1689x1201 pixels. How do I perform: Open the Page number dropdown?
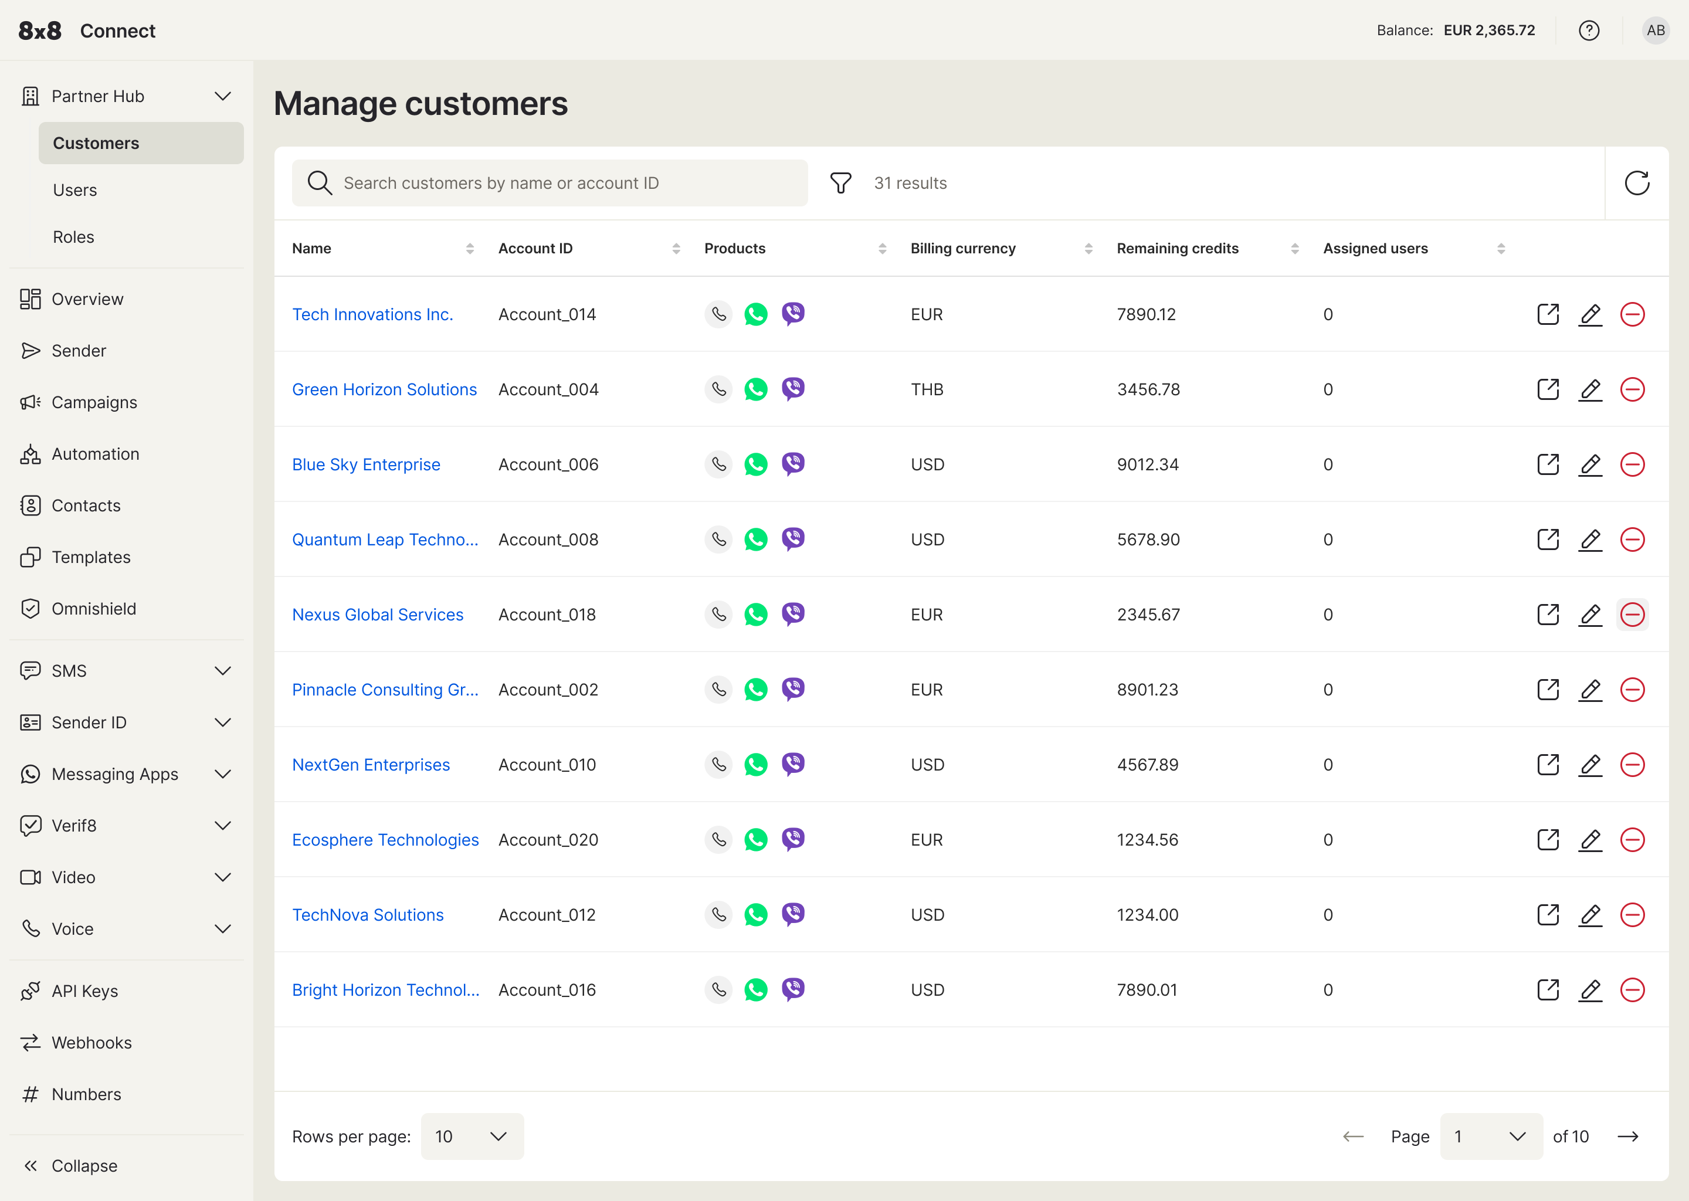click(x=1490, y=1136)
